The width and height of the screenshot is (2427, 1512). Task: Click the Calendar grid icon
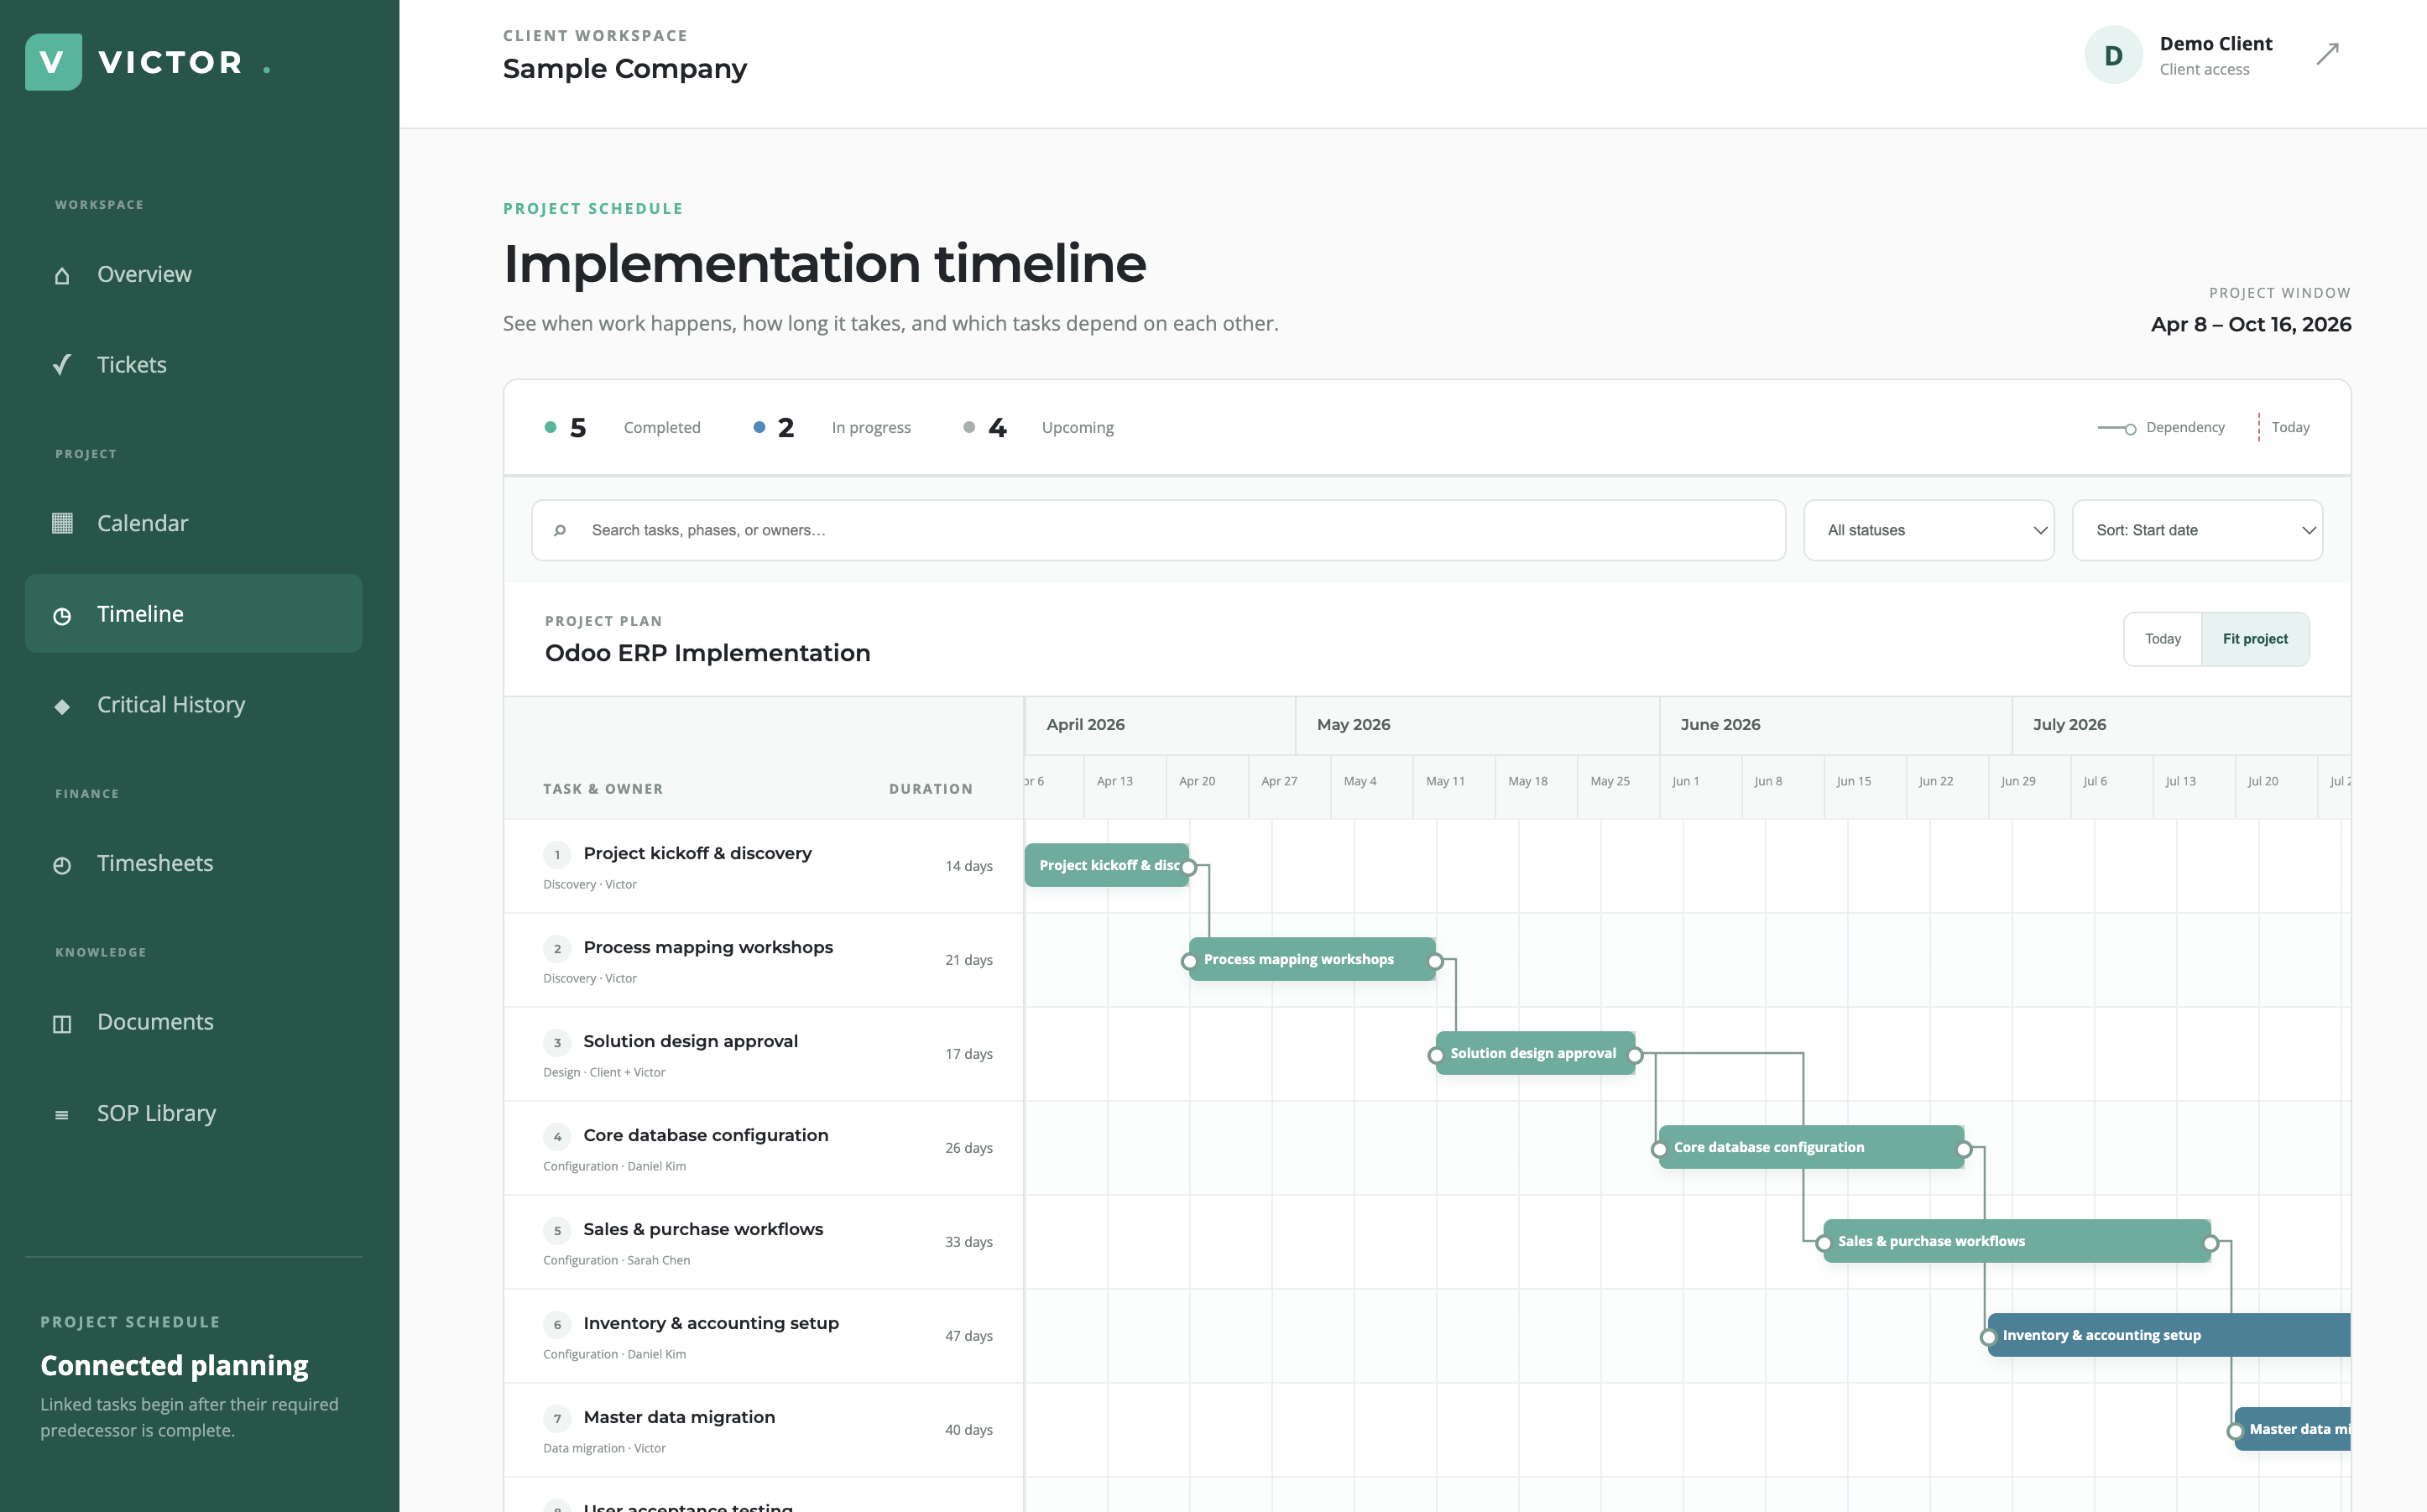[x=62, y=523]
